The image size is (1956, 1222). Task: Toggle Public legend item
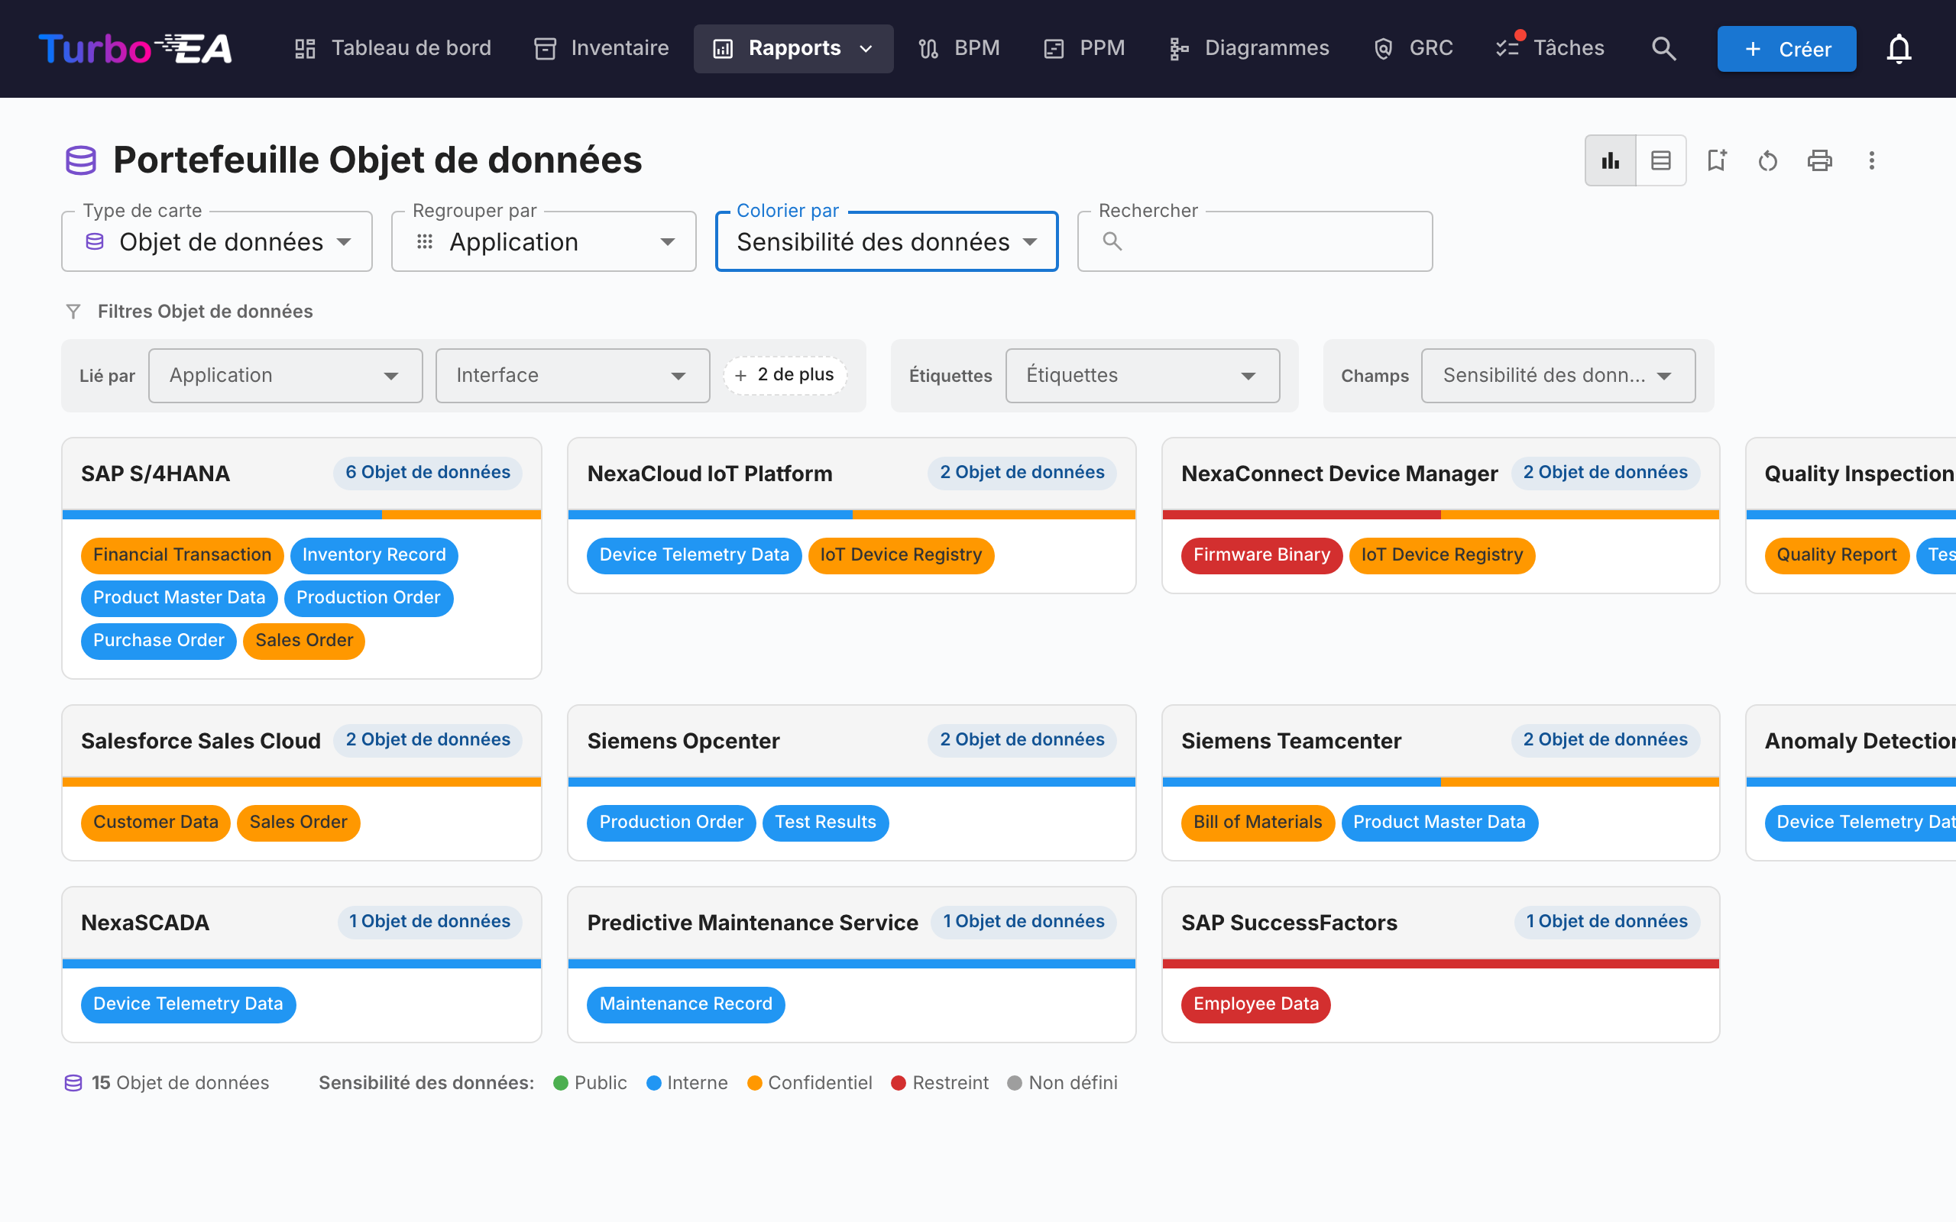coord(590,1083)
